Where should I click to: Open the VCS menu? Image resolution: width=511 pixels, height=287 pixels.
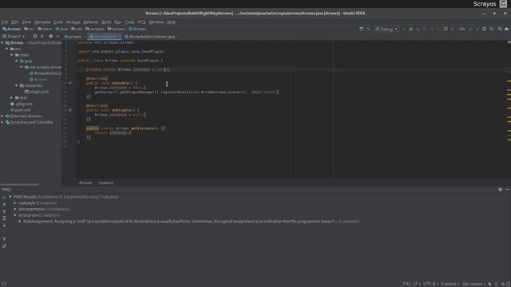[x=141, y=22]
